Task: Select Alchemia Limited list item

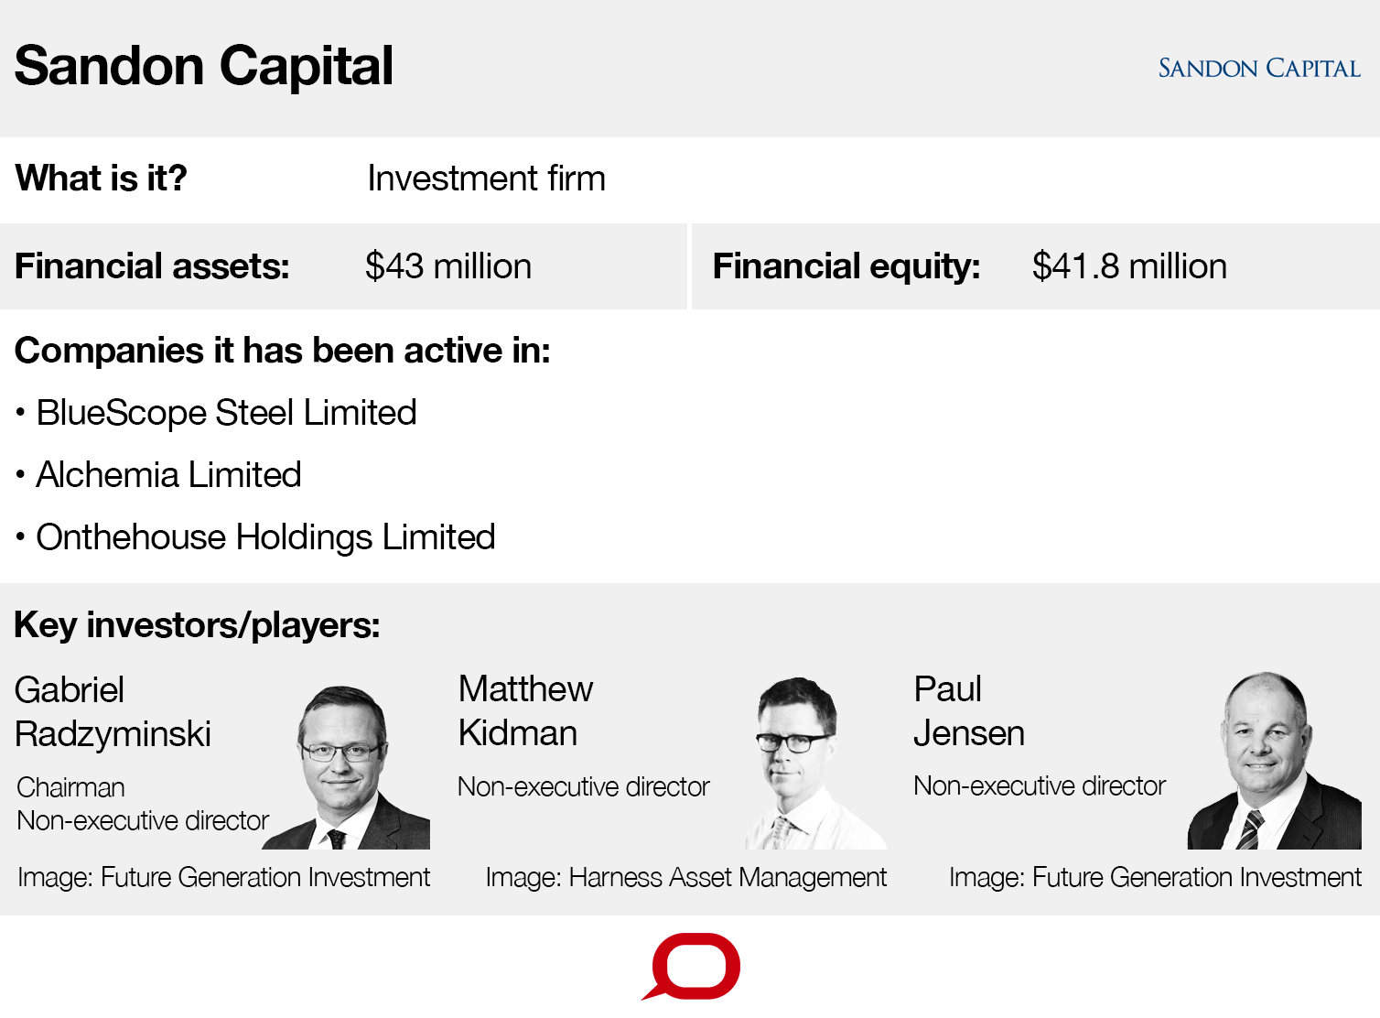Action: (x=168, y=475)
